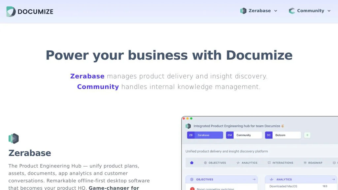
Task: Click the main heading Power your business with Documize
Action: pyautogui.click(x=169, y=55)
